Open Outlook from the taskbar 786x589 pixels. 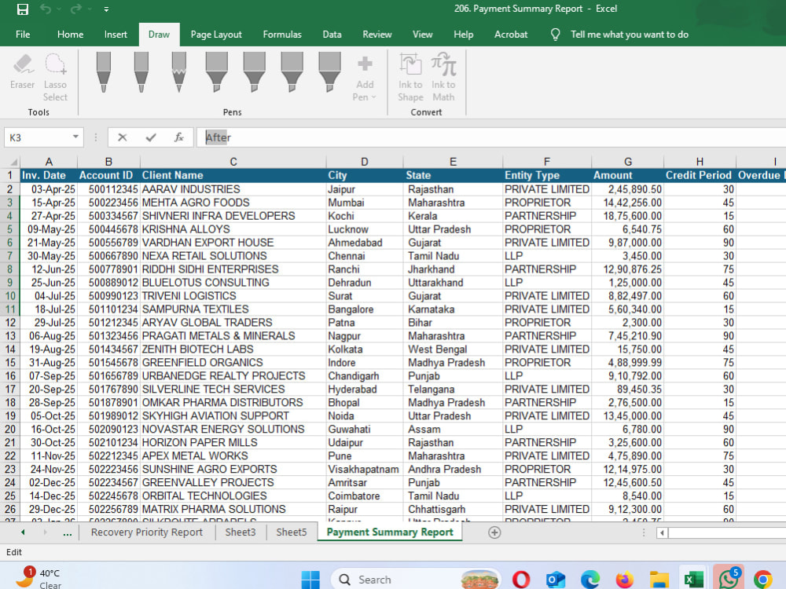click(x=556, y=580)
